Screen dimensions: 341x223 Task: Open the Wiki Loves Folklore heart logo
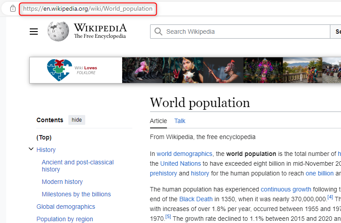[x=59, y=70]
